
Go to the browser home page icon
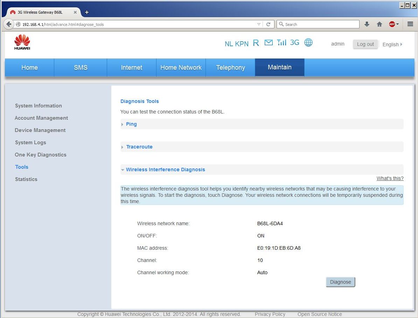tap(379, 24)
